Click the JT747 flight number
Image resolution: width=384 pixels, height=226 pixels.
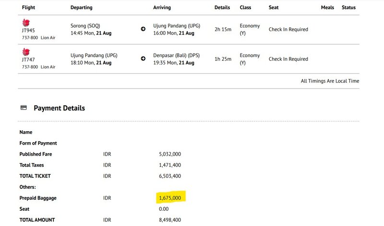pyautogui.click(x=28, y=60)
